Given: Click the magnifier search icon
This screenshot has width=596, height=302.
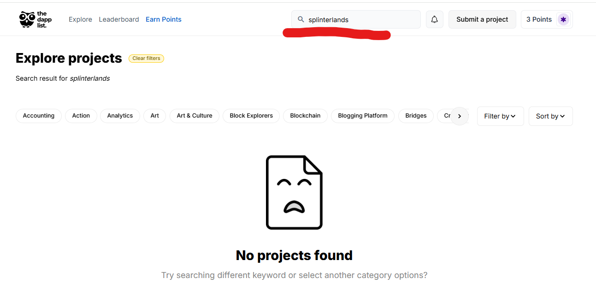Looking at the screenshot, I should coord(301,19).
